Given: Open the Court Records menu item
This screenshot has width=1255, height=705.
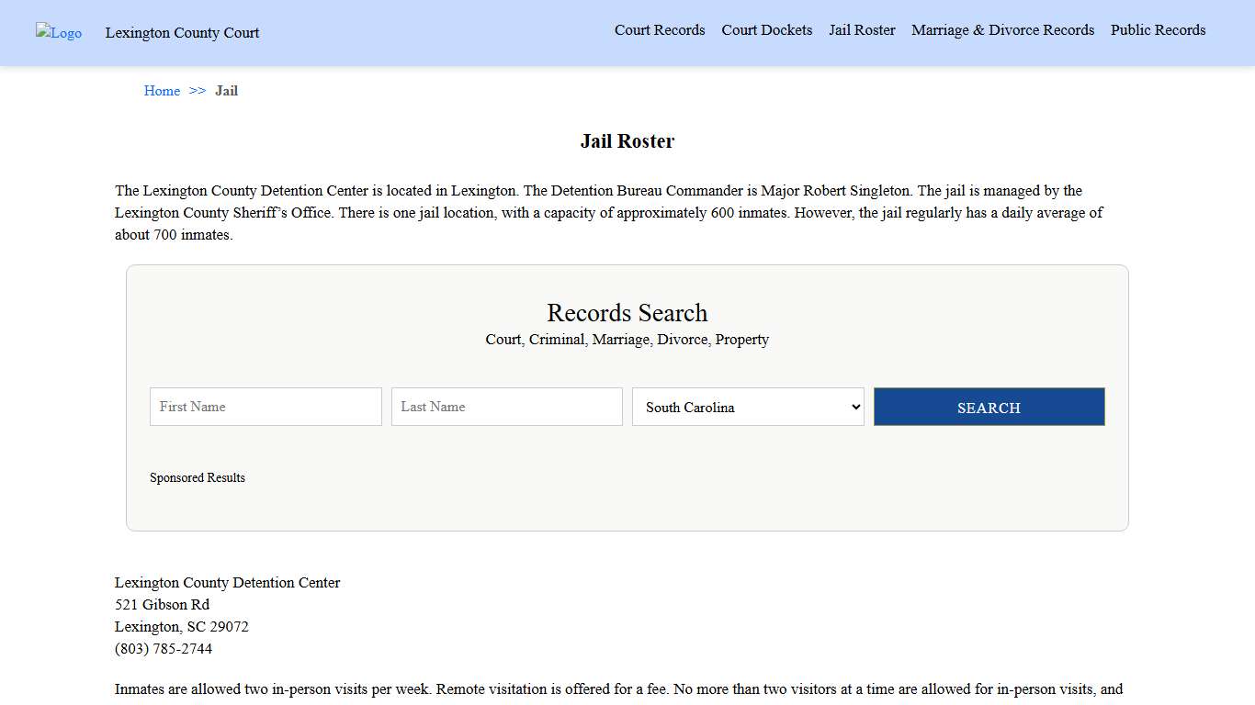Looking at the screenshot, I should 660,29.
